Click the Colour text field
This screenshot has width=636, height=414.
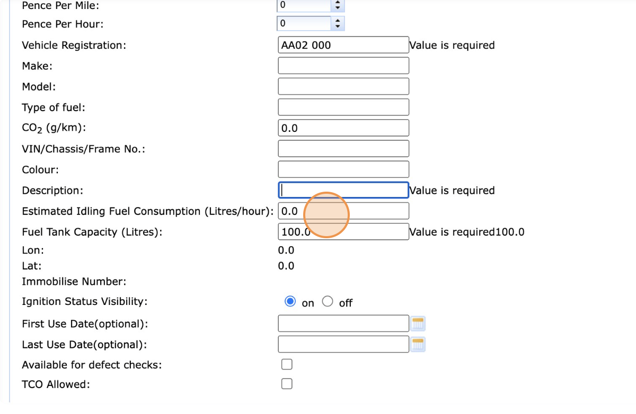tap(343, 169)
